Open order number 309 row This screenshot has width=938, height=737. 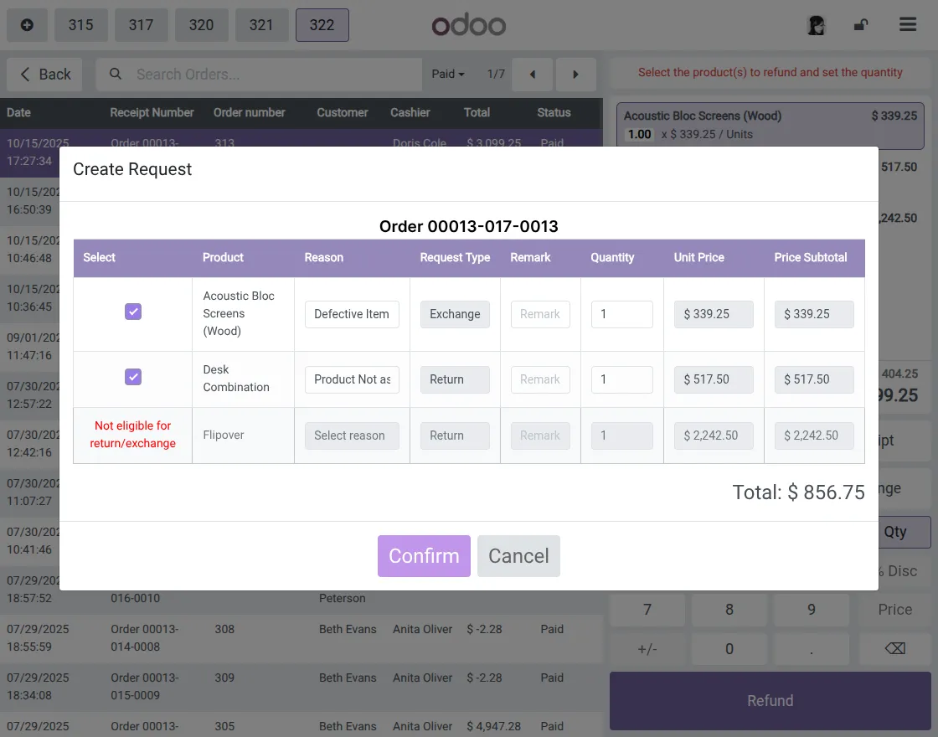coord(301,686)
